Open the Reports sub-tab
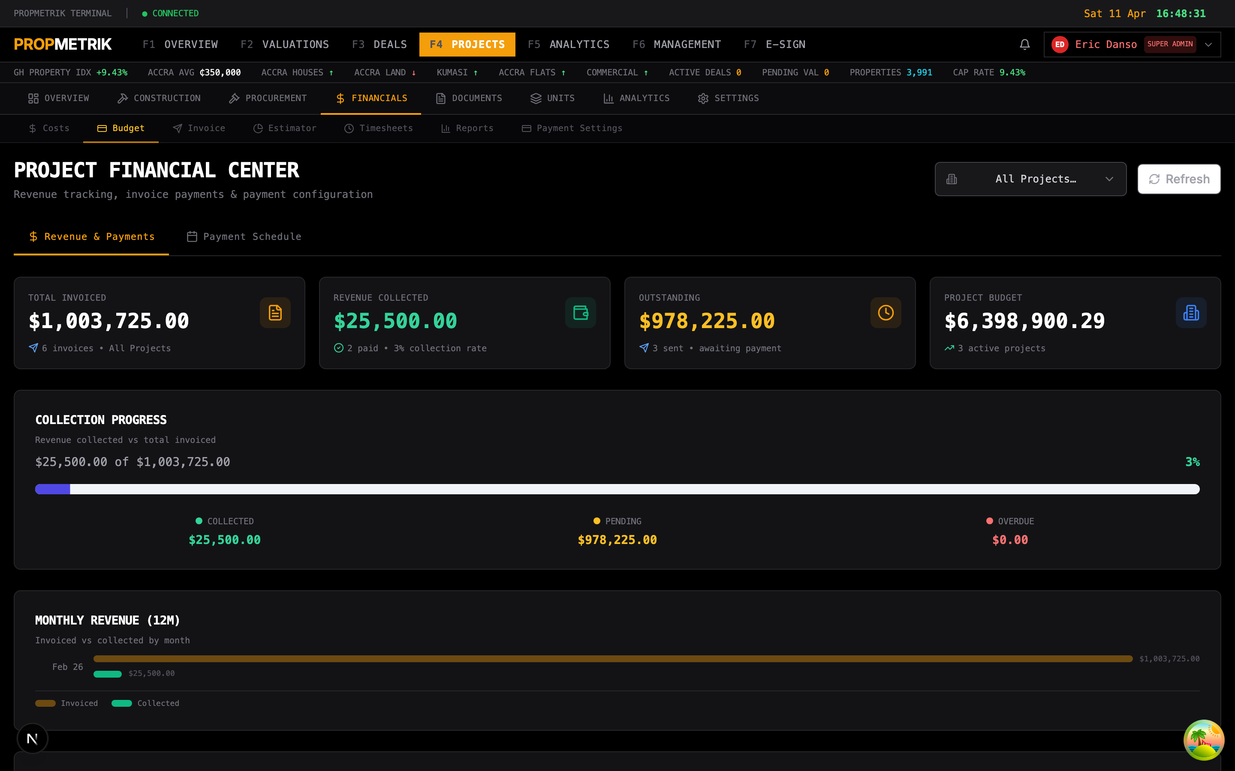1235x771 pixels. click(x=467, y=128)
